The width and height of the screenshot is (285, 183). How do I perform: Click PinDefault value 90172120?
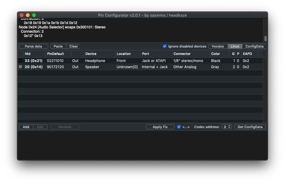(55, 67)
